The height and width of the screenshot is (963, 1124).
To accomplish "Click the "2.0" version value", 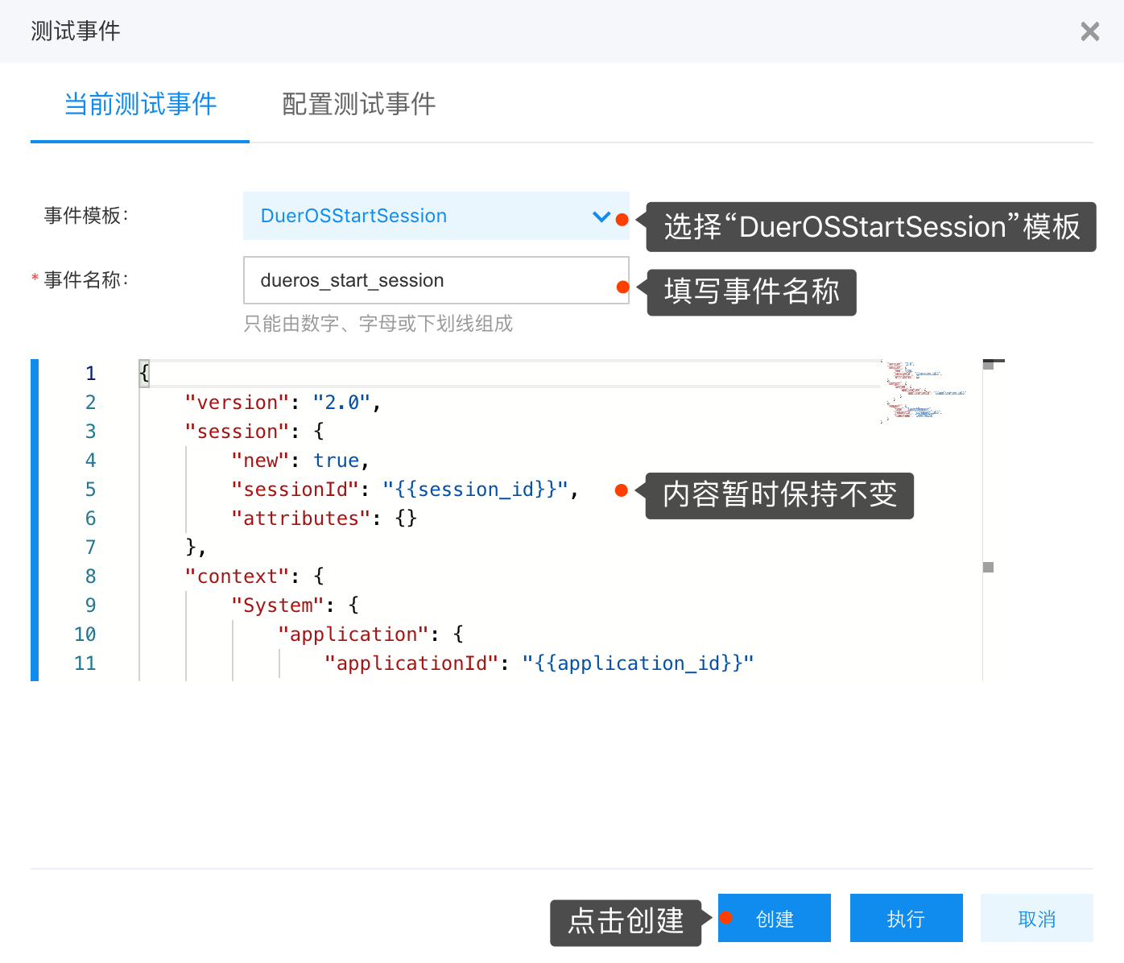I will (341, 403).
